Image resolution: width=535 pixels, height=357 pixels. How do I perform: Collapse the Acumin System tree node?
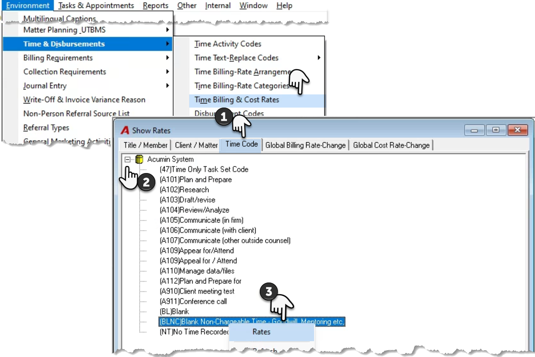pyautogui.click(x=127, y=160)
